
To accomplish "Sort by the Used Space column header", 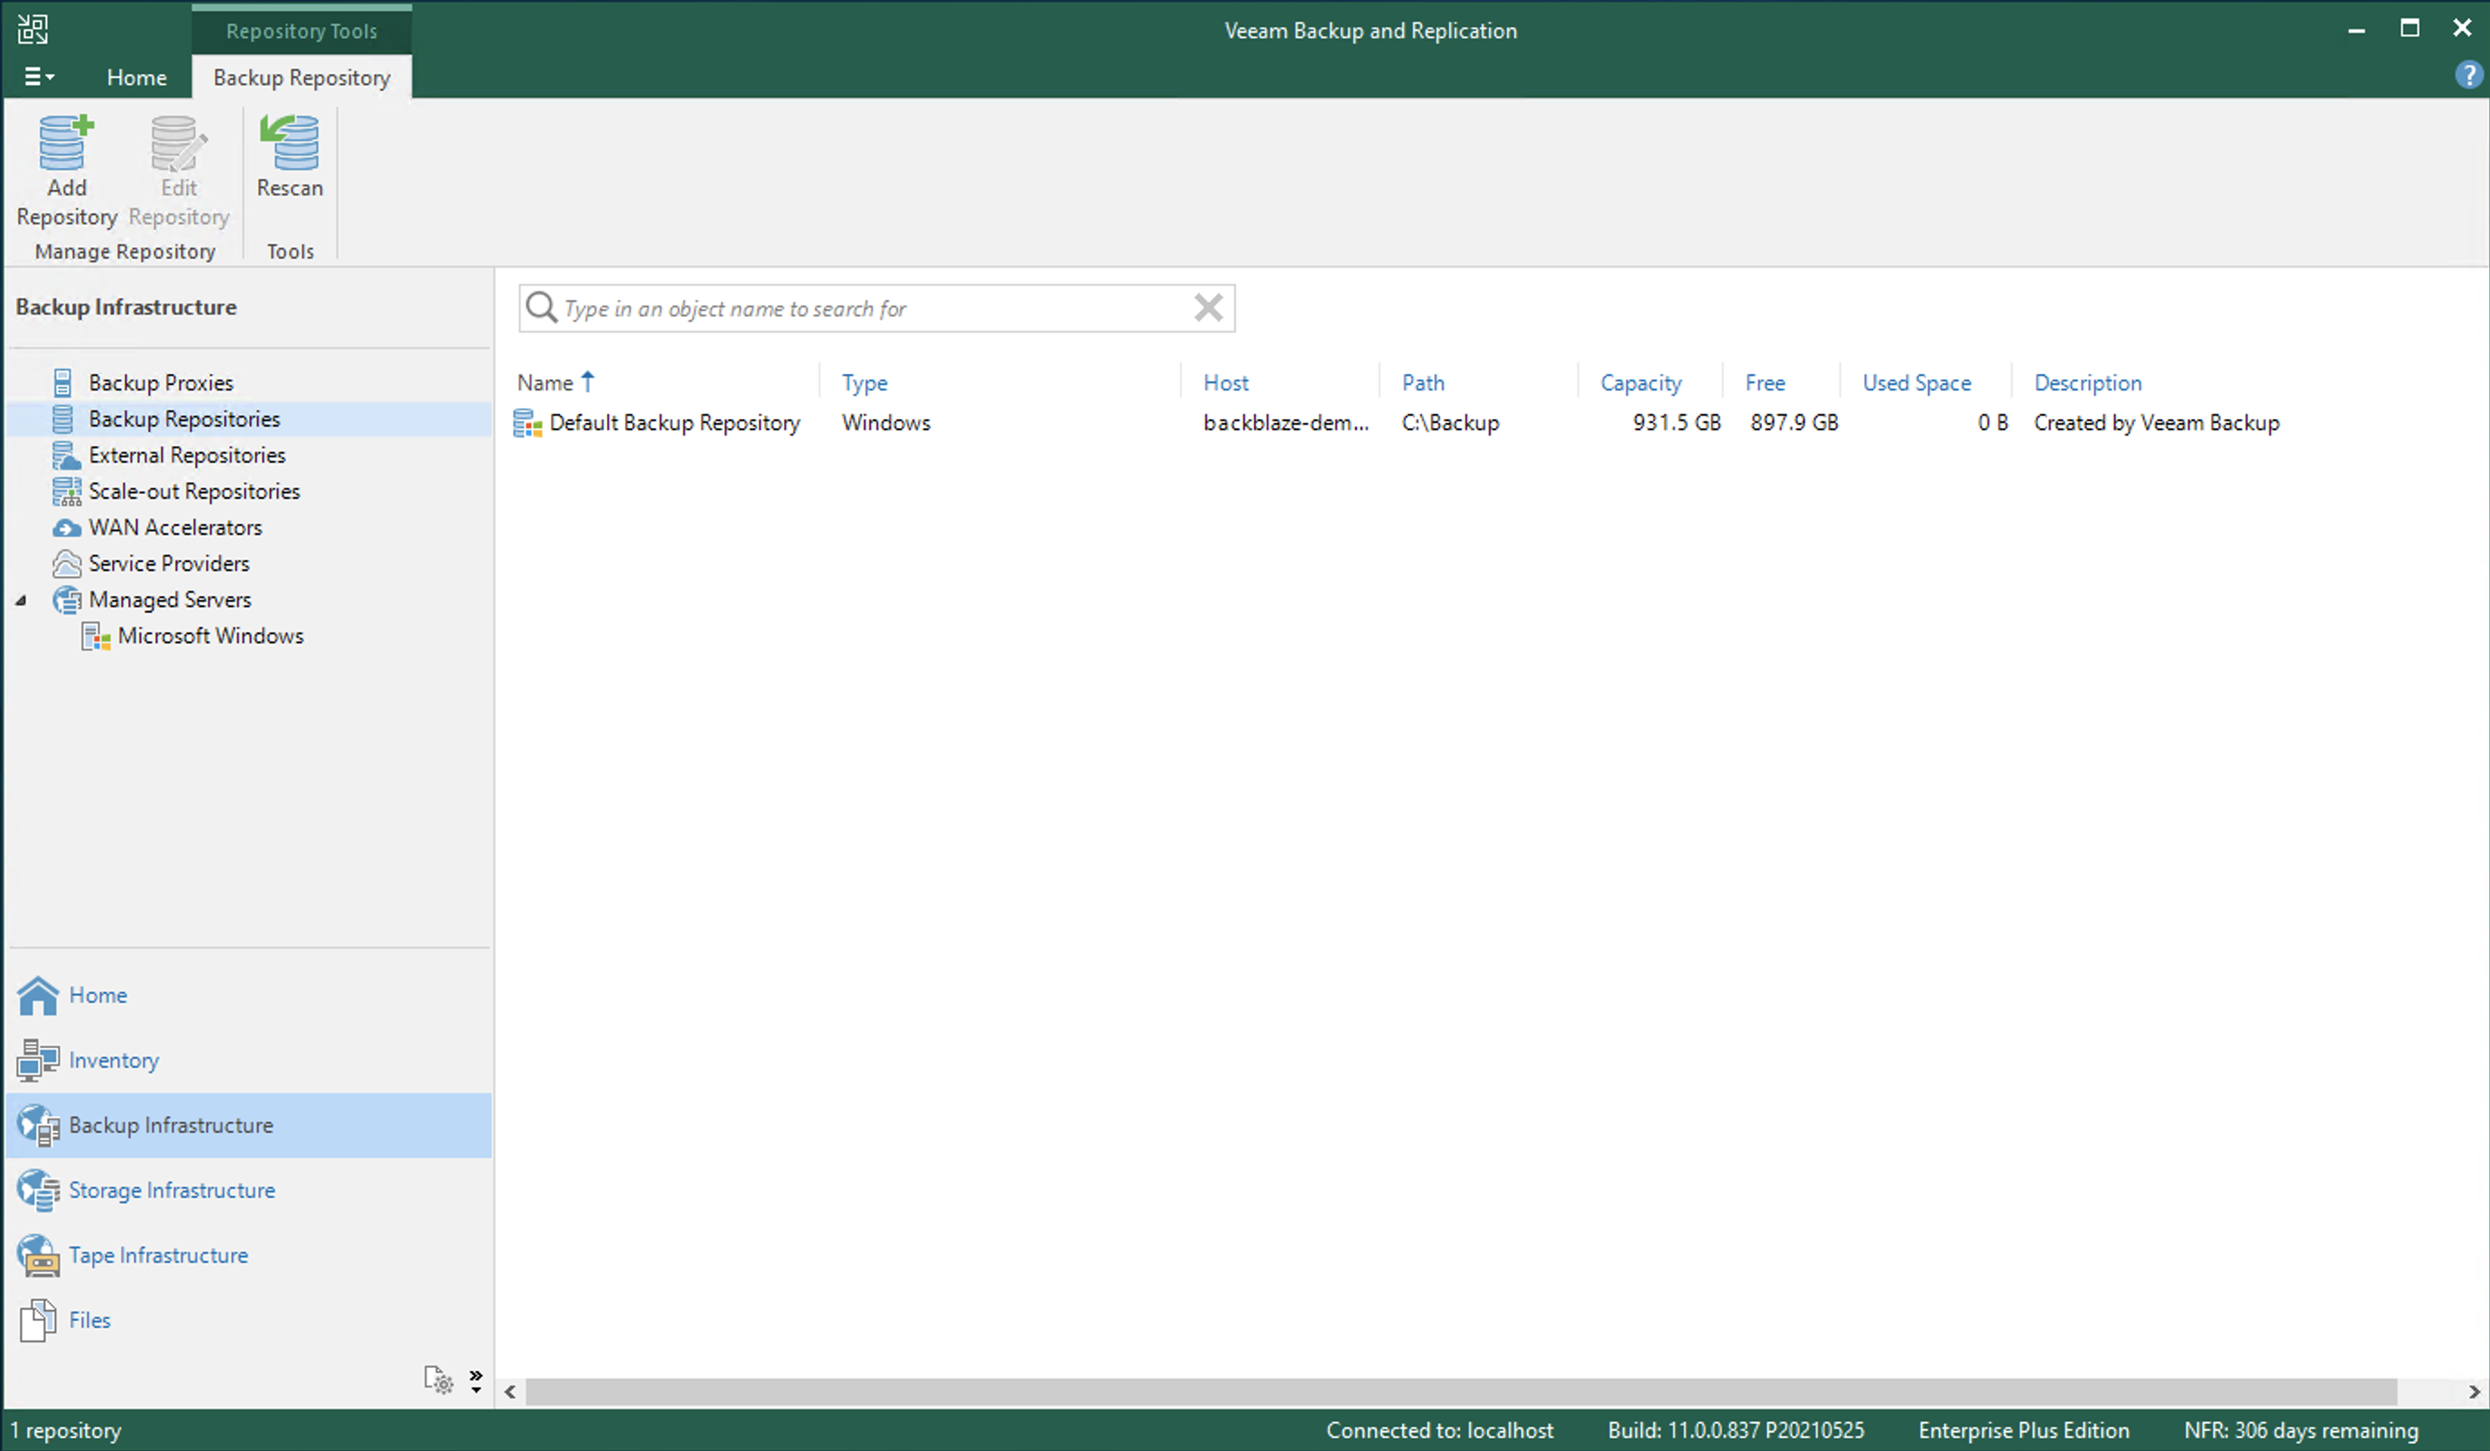I will 1917,383.
